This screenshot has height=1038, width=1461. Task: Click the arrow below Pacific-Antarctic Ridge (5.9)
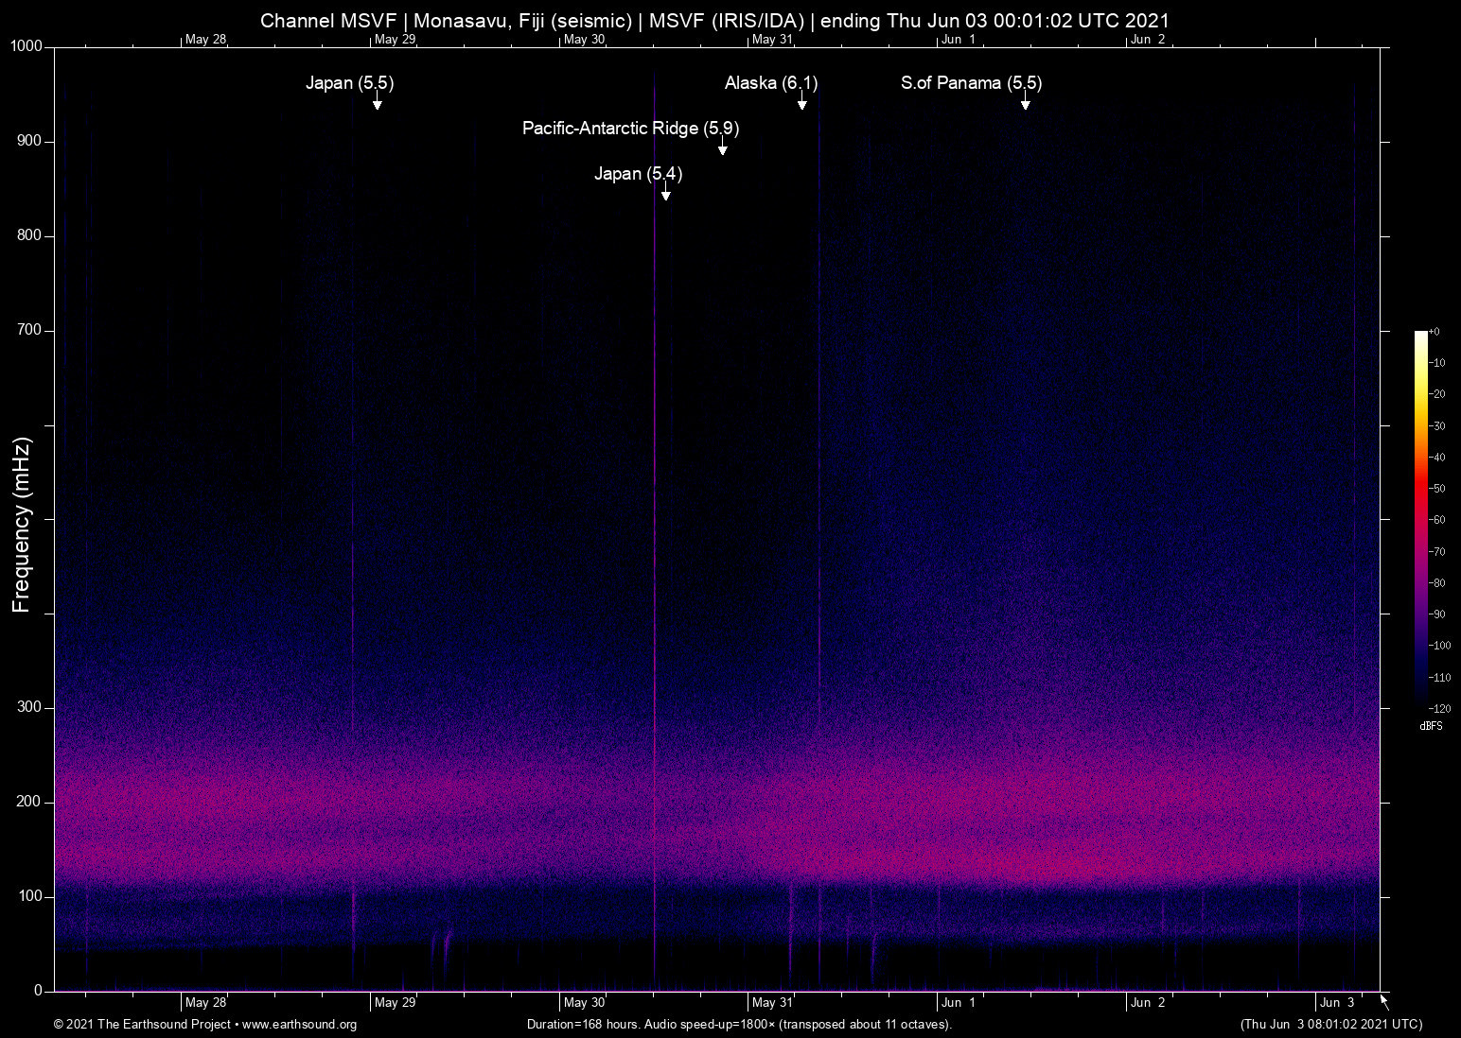pyautogui.click(x=723, y=147)
